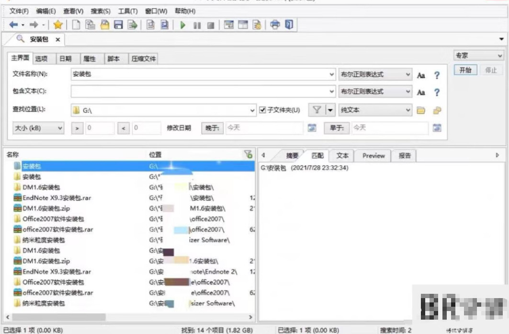This screenshot has height=334, width=509.
Task: Toggle the 早于 date filter button
Action: tap(337, 128)
